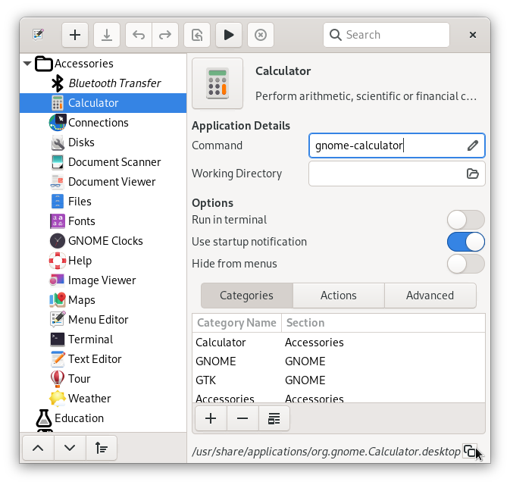Click the remove category minus button
Screen dimensions: 510x485
coord(242,418)
